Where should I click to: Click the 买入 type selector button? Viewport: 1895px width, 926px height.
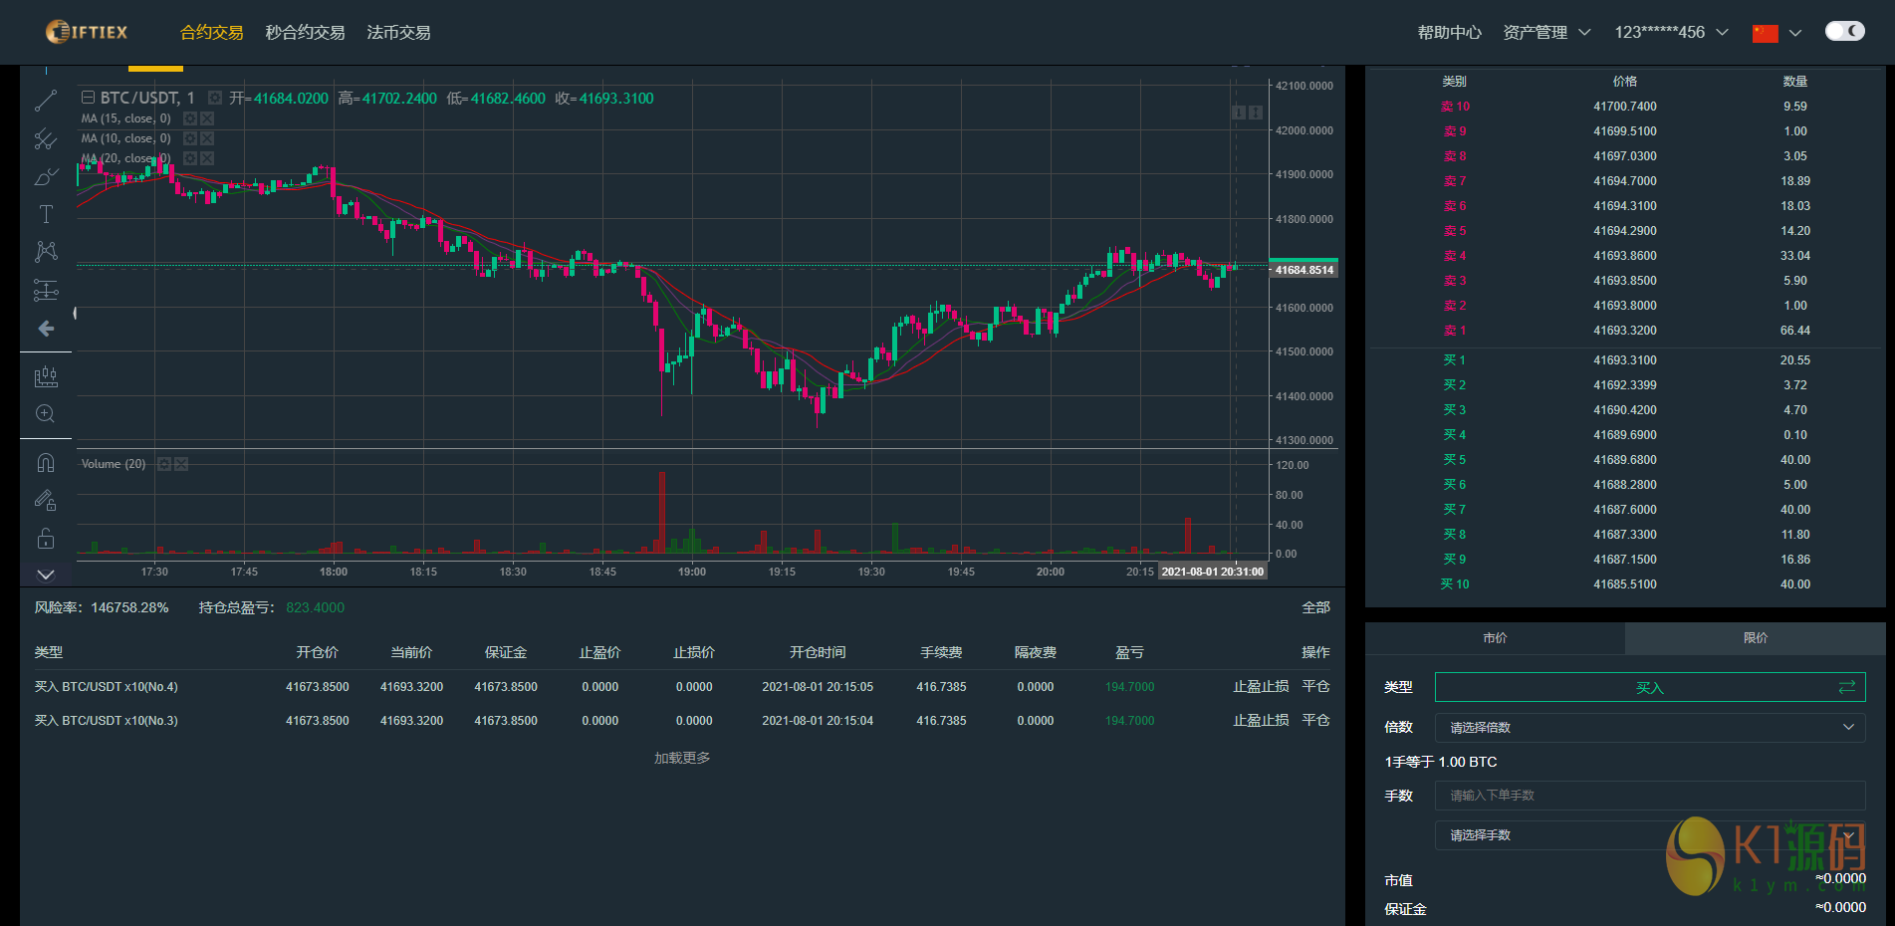click(x=1650, y=687)
